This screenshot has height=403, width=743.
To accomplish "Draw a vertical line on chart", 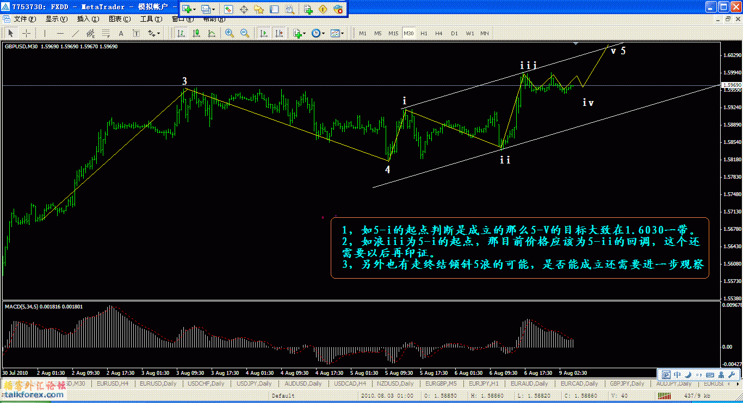I will [45, 33].
